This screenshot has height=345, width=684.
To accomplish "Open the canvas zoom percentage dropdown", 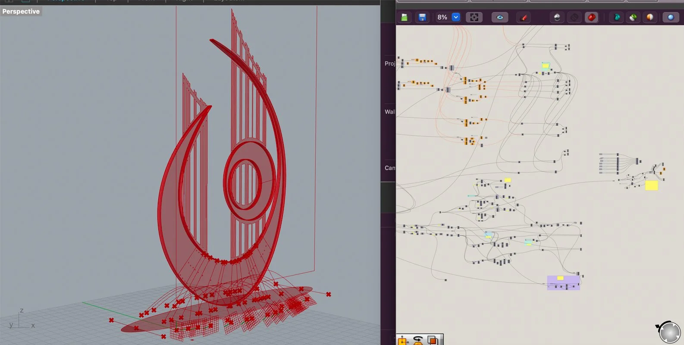I will (x=456, y=17).
